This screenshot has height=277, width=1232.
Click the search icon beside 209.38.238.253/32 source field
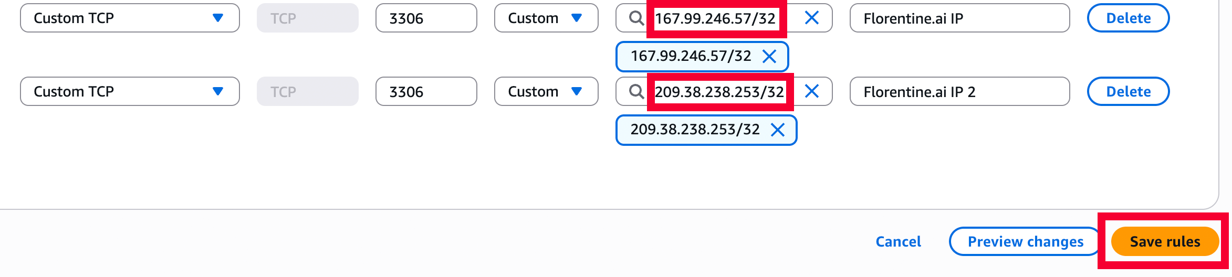click(x=636, y=92)
